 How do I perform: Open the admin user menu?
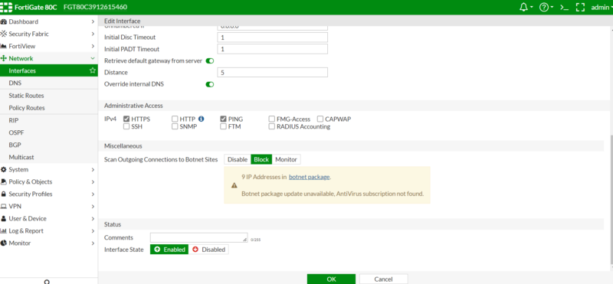[602, 7]
